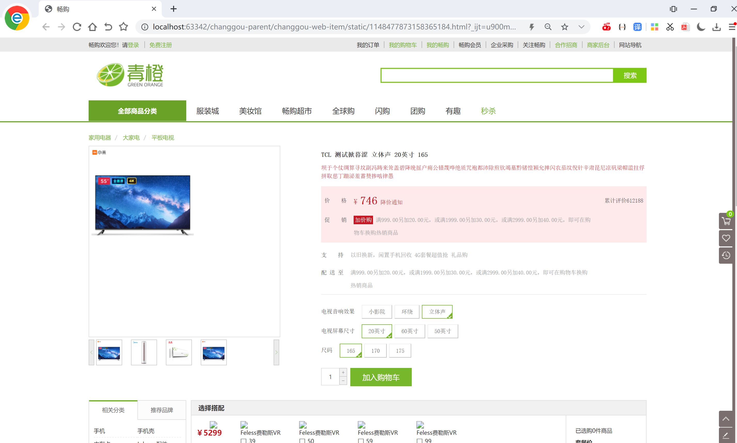
Task: Open the sidebar panel icon in title bar
Action: (x=673, y=9)
